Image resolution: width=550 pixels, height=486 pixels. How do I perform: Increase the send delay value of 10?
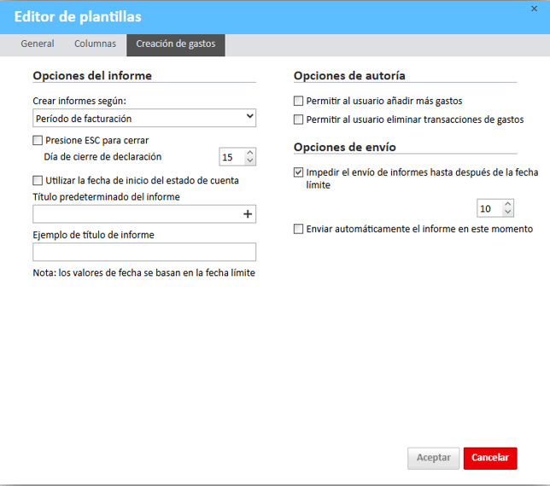point(507,204)
